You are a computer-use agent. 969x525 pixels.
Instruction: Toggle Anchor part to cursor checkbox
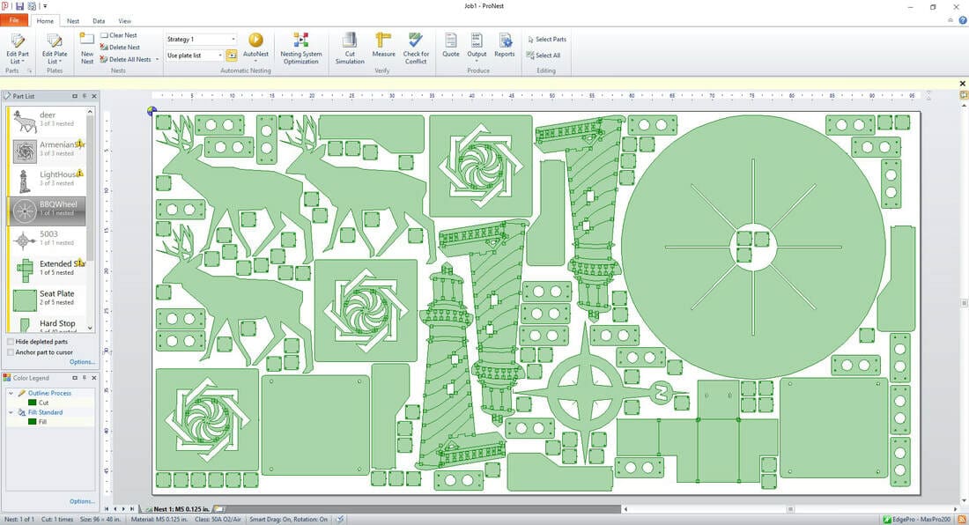[x=11, y=352]
